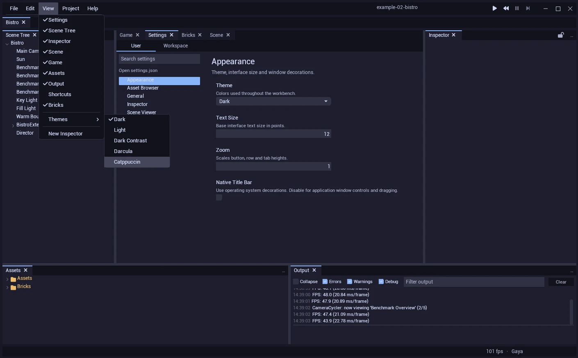Select the Light theme
Viewport: 578px width, 358px height.
point(137,130)
